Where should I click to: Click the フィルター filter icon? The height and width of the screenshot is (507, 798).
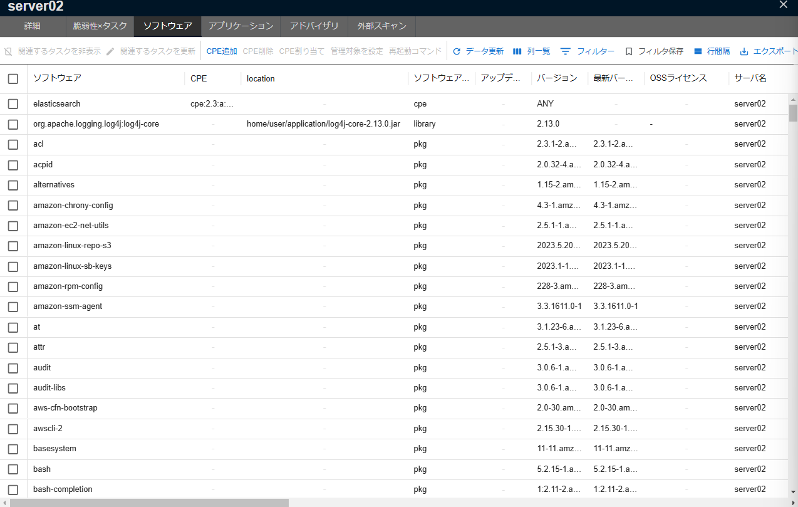[x=566, y=51]
